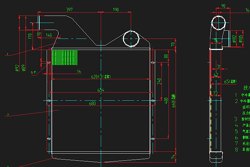This screenshot has width=250, height=167.
Task: Click item number 8 in technical notes
Action: pos(236,150)
